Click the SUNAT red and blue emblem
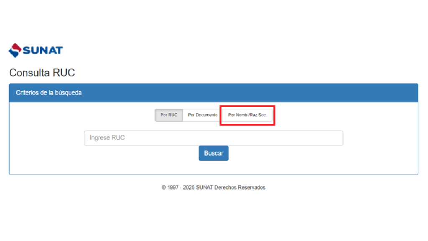428x241 pixels. (15, 50)
